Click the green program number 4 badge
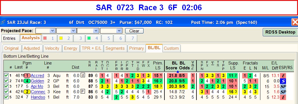 [27, 81]
